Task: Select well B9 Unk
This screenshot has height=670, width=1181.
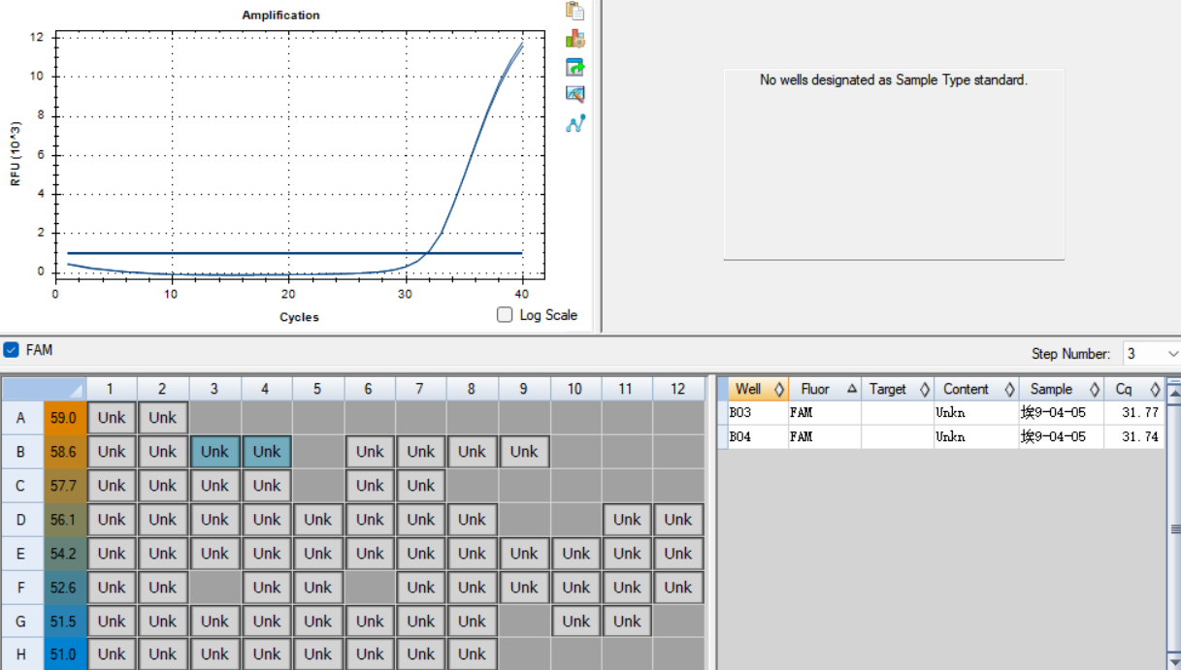Action: 524,452
